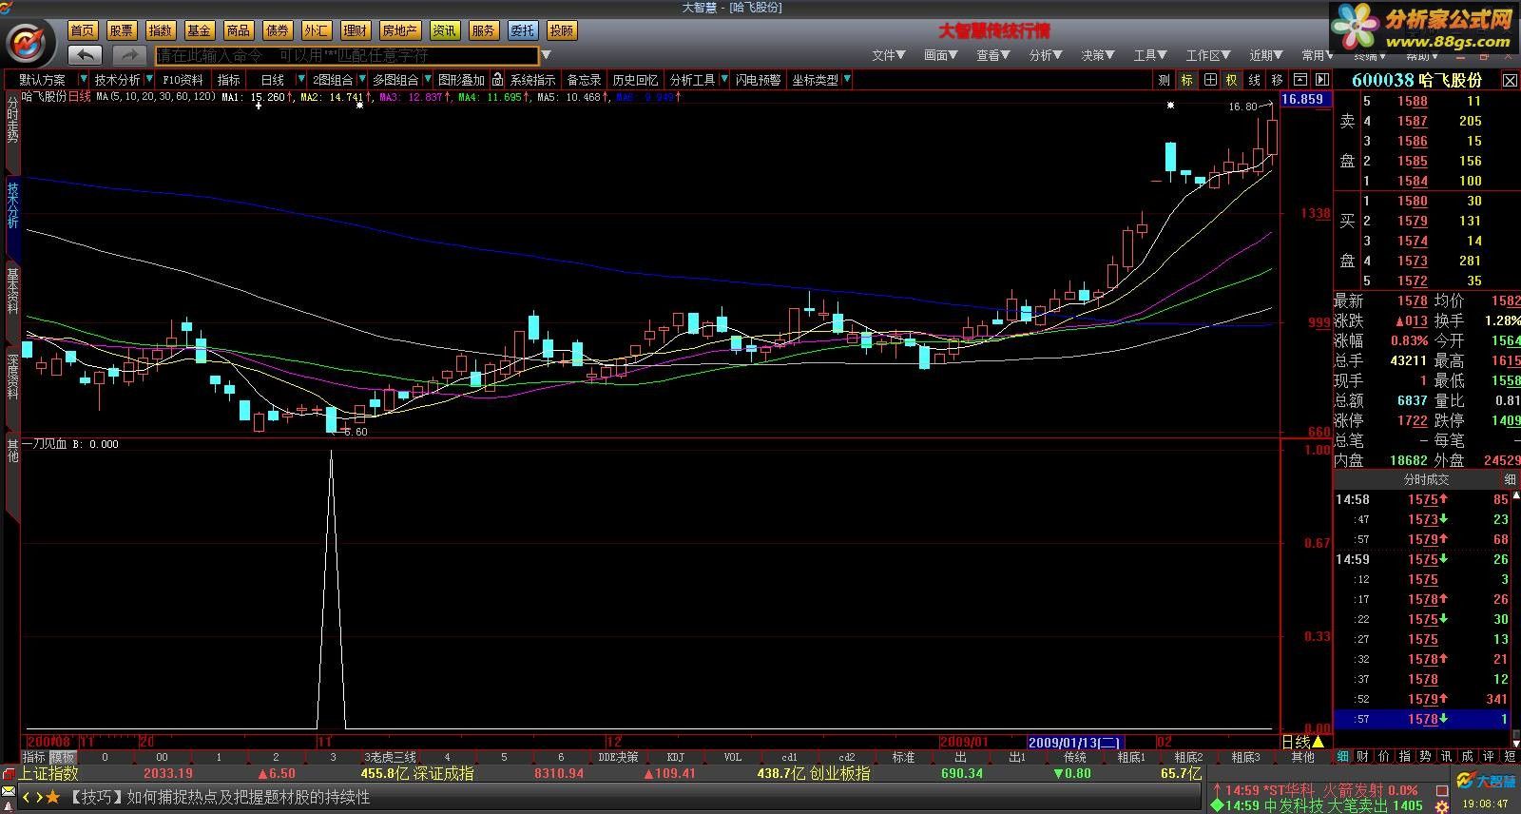Click the 基金 funds button
Image resolution: width=1521 pixels, height=814 pixels.
[x=200, y=30]
